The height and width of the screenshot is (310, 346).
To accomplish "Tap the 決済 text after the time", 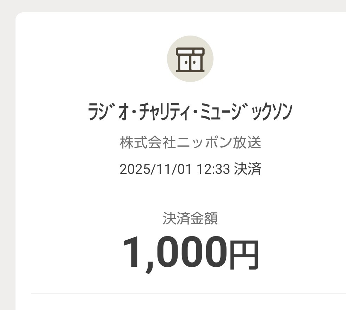I will pos(247,169).
